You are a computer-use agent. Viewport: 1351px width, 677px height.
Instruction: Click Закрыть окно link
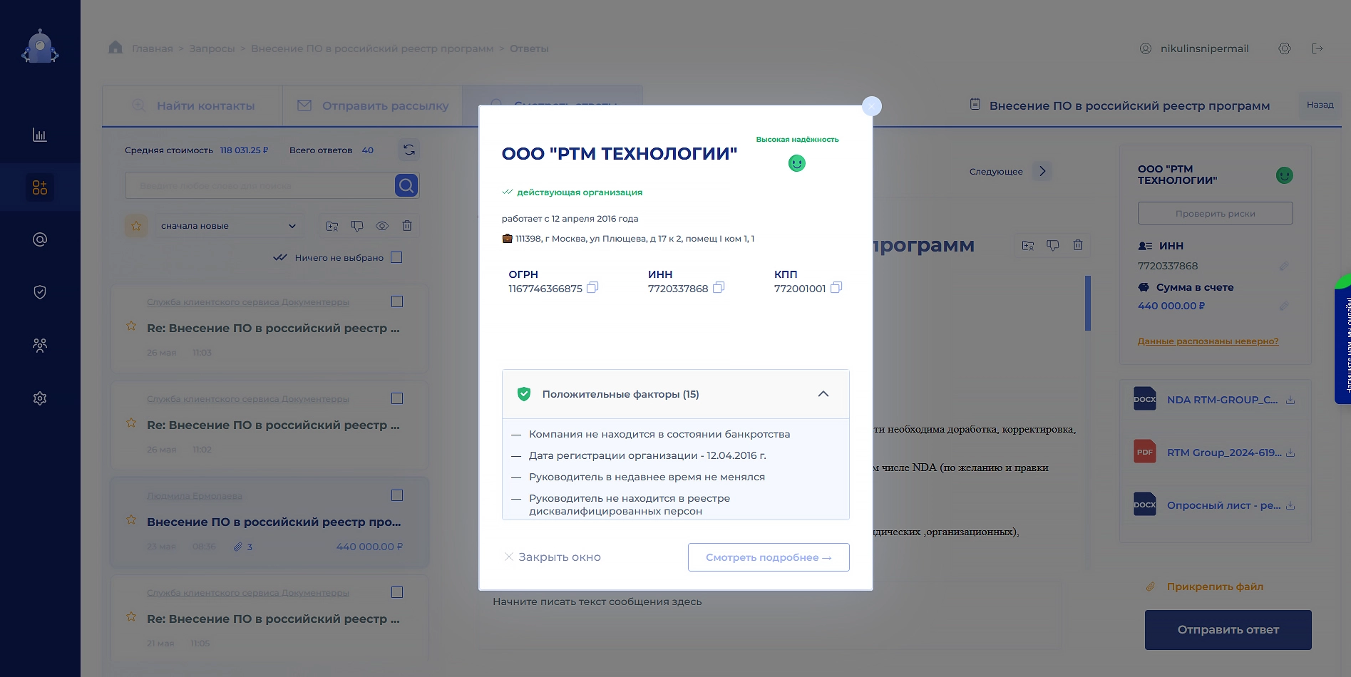tap(553, 557)
